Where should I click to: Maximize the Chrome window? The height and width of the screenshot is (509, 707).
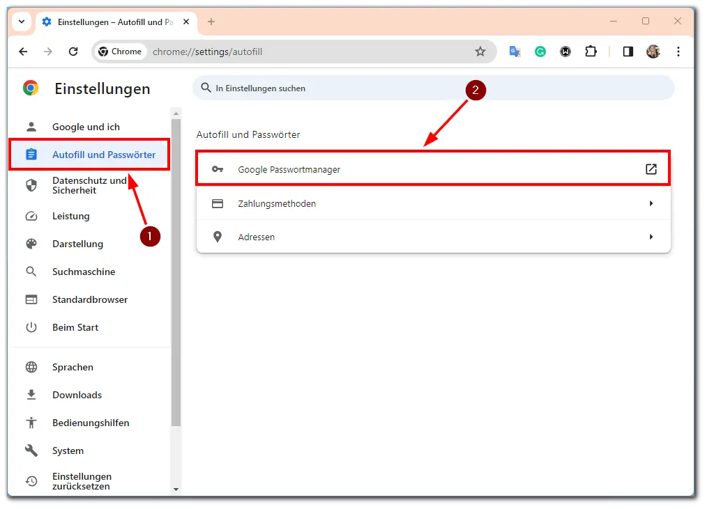tap(646, 21)
